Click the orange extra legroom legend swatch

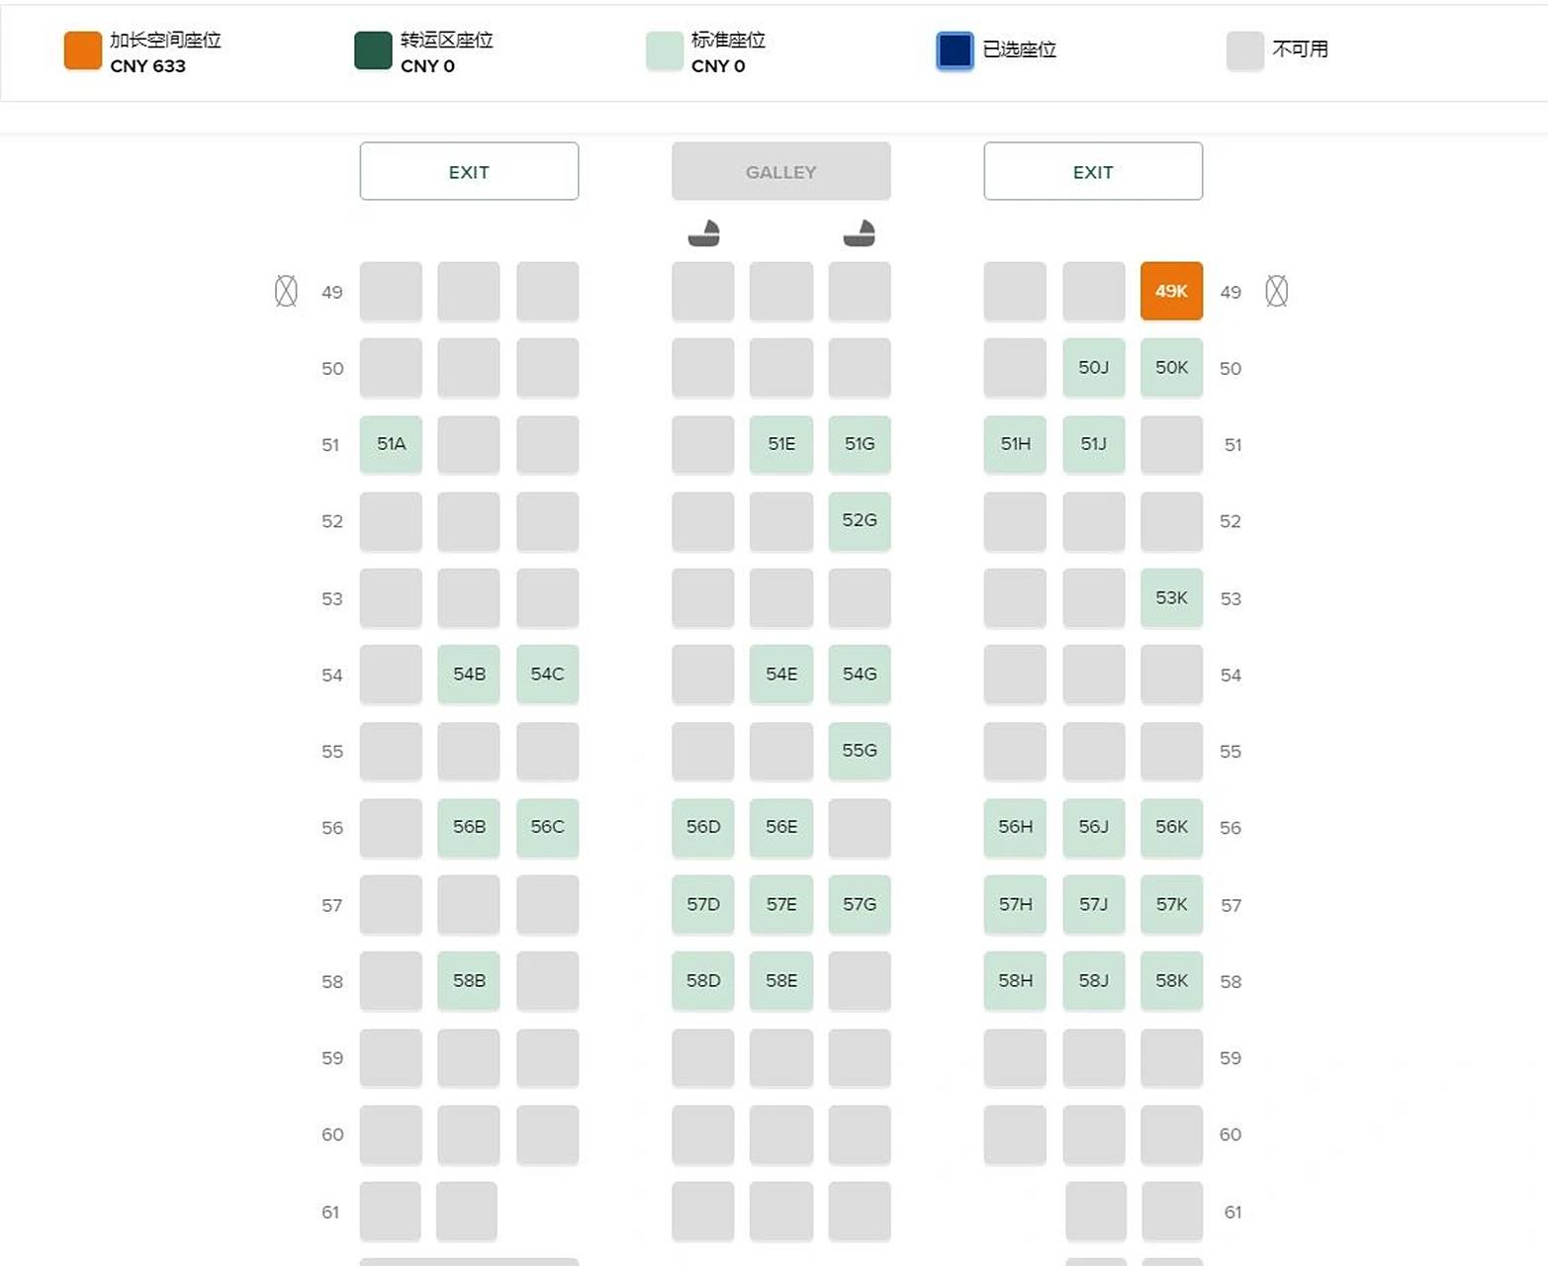coord(83,50)
